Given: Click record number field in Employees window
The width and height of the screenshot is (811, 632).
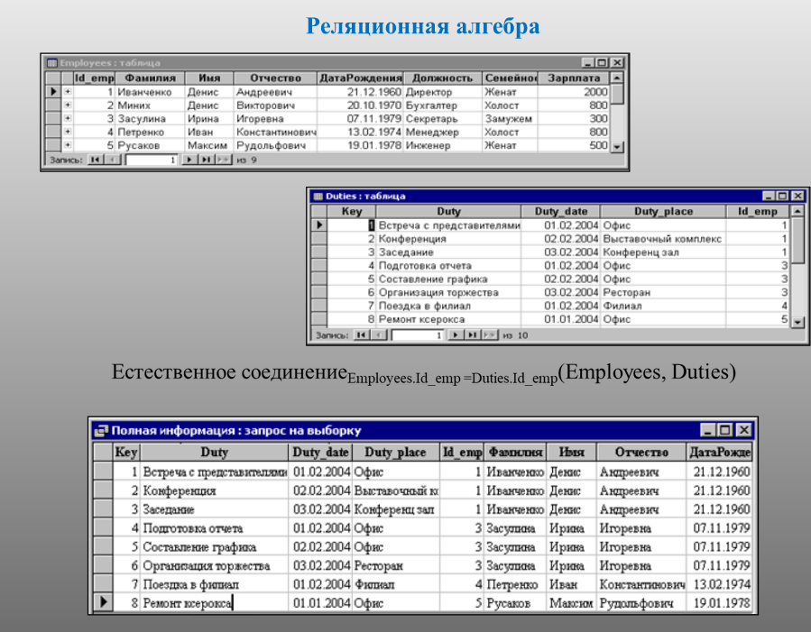Looking at the screenshot, I should coord(152,160).
